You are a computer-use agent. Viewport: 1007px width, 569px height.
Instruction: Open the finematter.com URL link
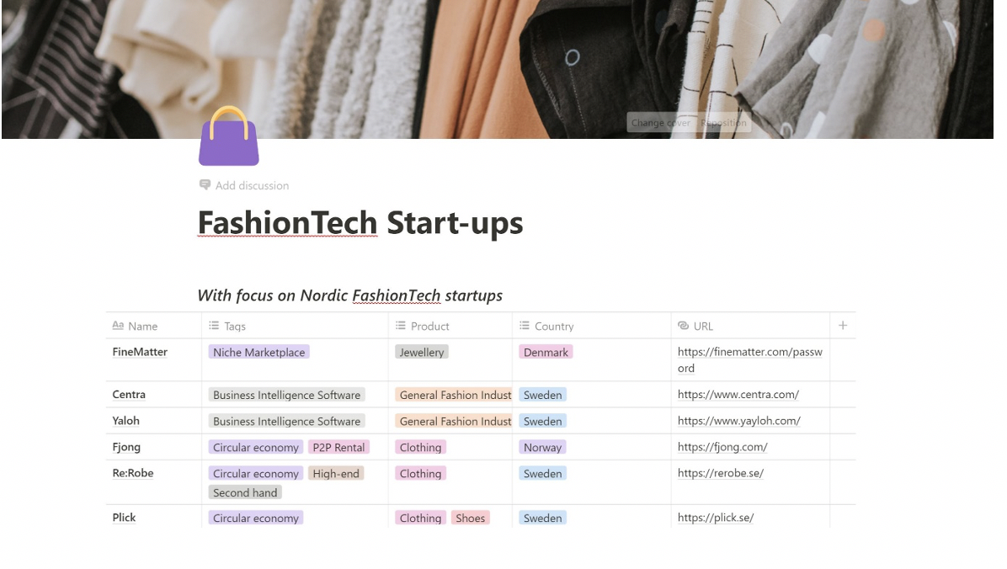(749, 352)
